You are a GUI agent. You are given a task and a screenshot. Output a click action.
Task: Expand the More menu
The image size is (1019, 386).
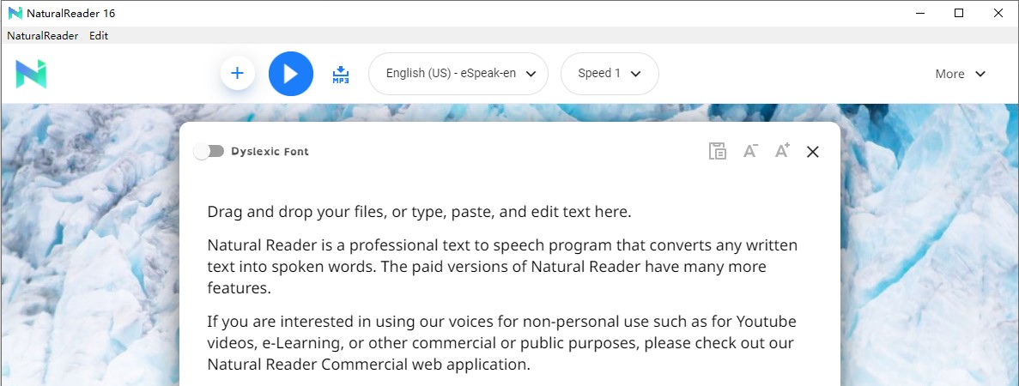click(x=960, y=74)
